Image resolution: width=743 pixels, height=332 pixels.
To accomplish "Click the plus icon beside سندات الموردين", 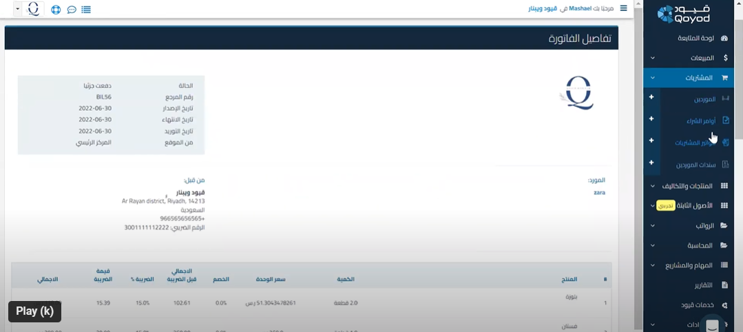I will [651, 163].
